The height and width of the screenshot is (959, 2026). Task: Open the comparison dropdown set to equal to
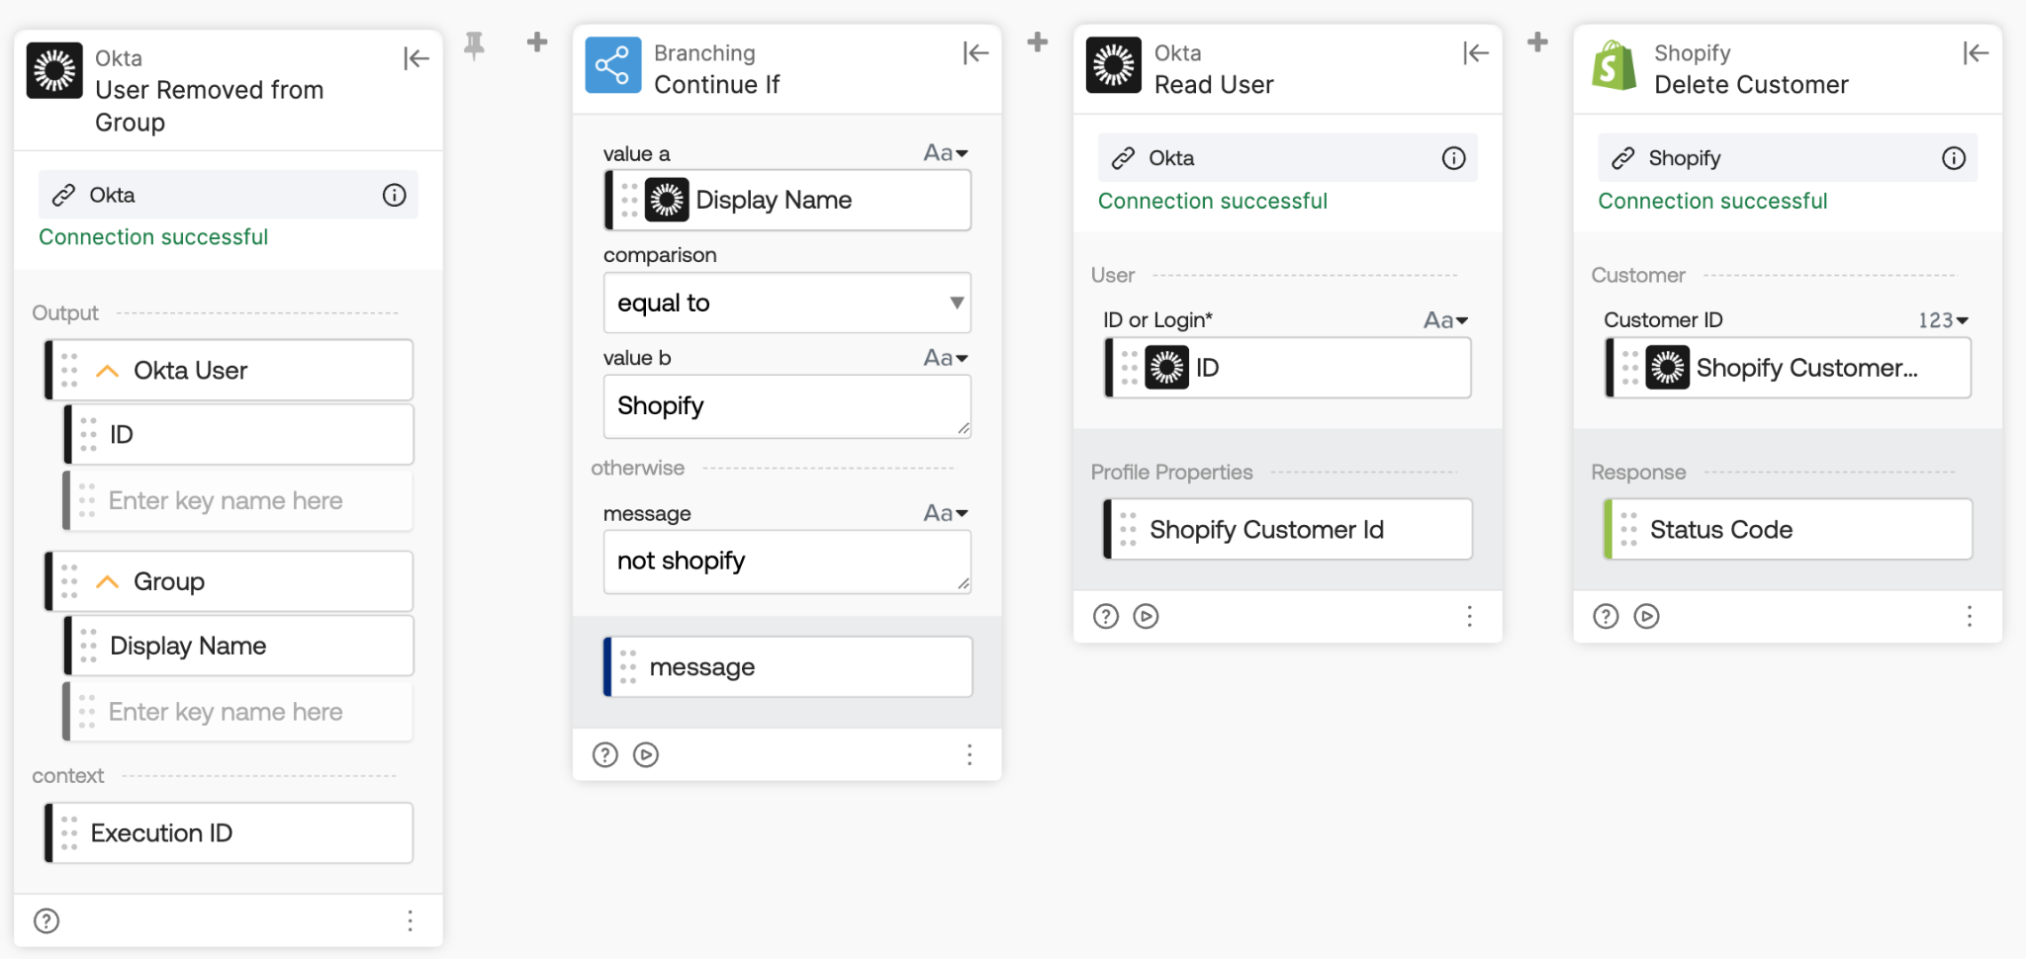(x=787, y=303)
